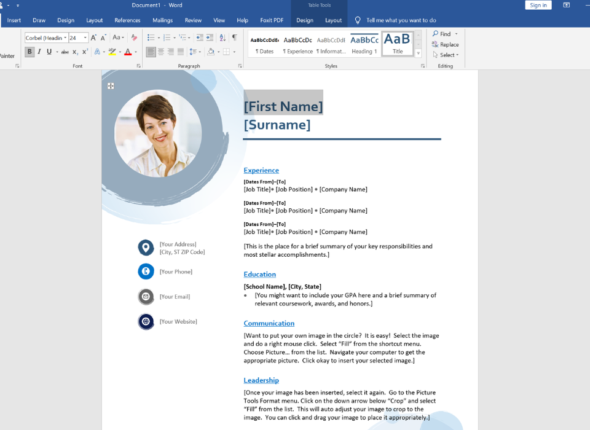Open the Draw tab

point(39,20)
